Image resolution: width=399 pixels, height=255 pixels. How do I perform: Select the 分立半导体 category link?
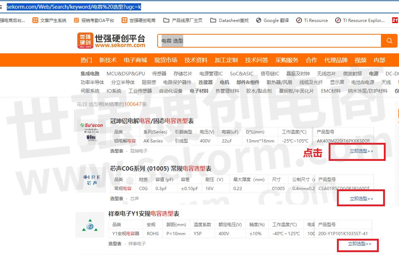coord(123,82)
